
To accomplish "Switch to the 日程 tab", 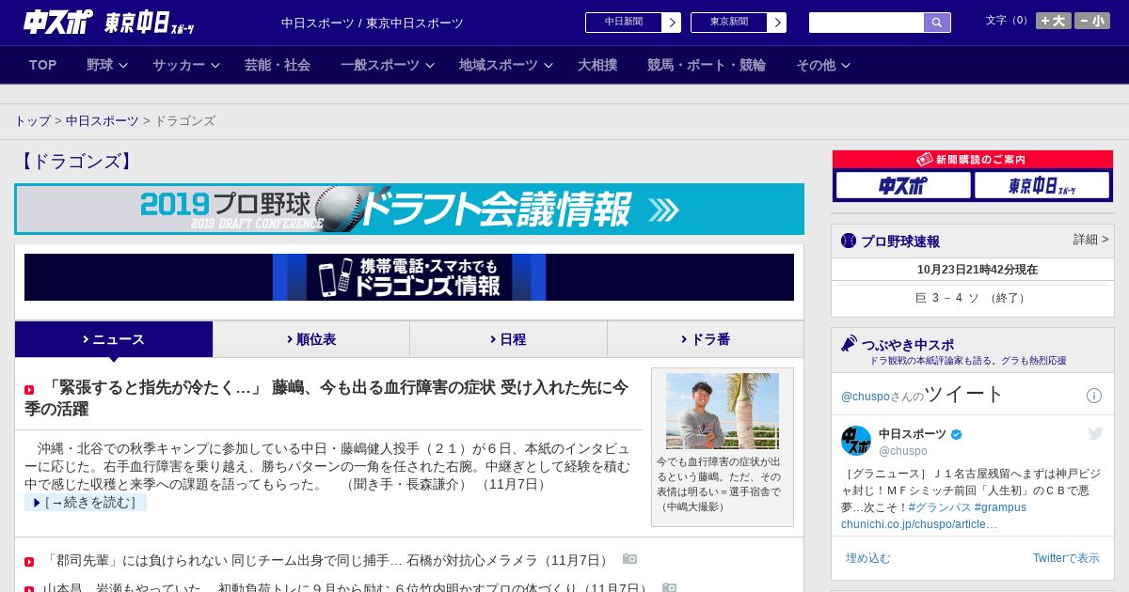I will click(508, 339).
